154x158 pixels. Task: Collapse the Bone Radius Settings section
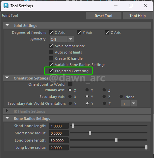tap(7, 118)
